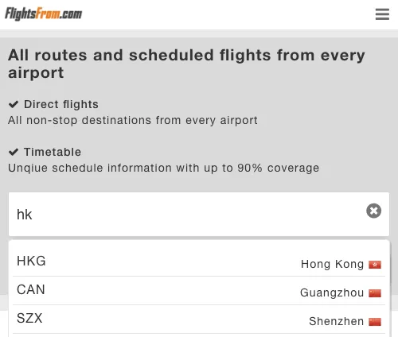398x337 pixels.
Task: Select the HKG suggestion
Action: click(199, 261)
